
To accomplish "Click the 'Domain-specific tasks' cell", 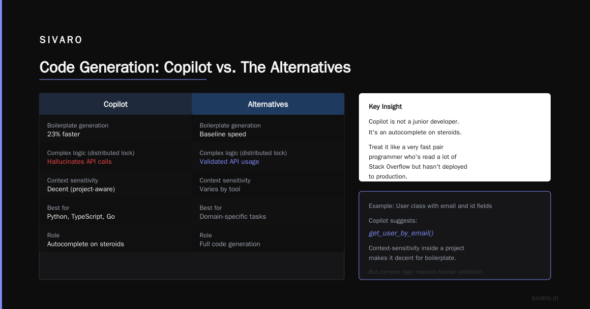I will [x=268, y=212].
